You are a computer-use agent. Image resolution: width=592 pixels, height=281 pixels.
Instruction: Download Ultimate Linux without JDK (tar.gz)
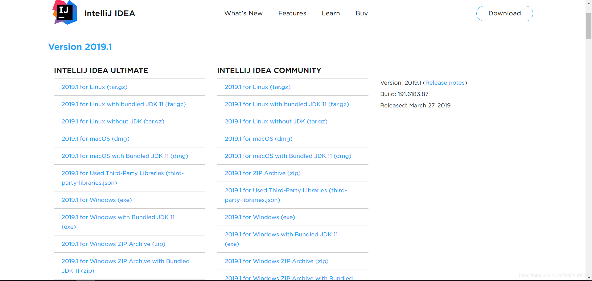113,122
